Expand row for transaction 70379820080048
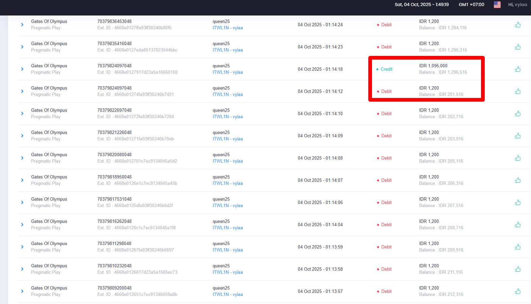This screenshot has height=304, width=531. pyautogui.click(x=22, y=158)
